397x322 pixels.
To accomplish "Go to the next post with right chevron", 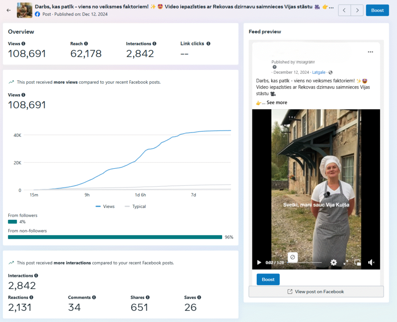I will coord(357,10).
